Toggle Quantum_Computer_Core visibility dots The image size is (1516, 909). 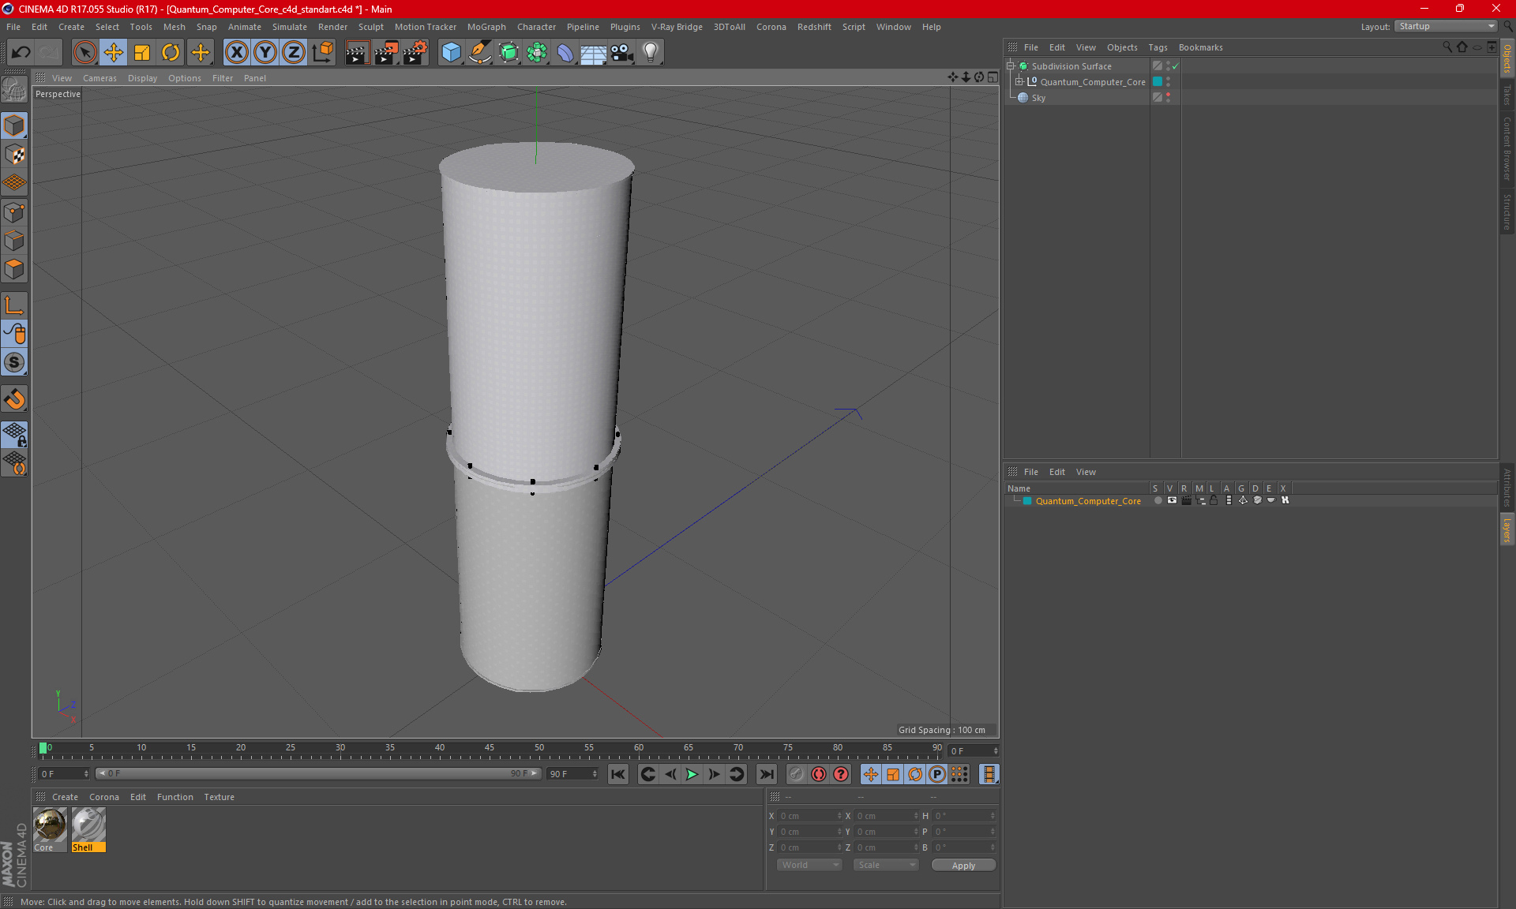1168,82
